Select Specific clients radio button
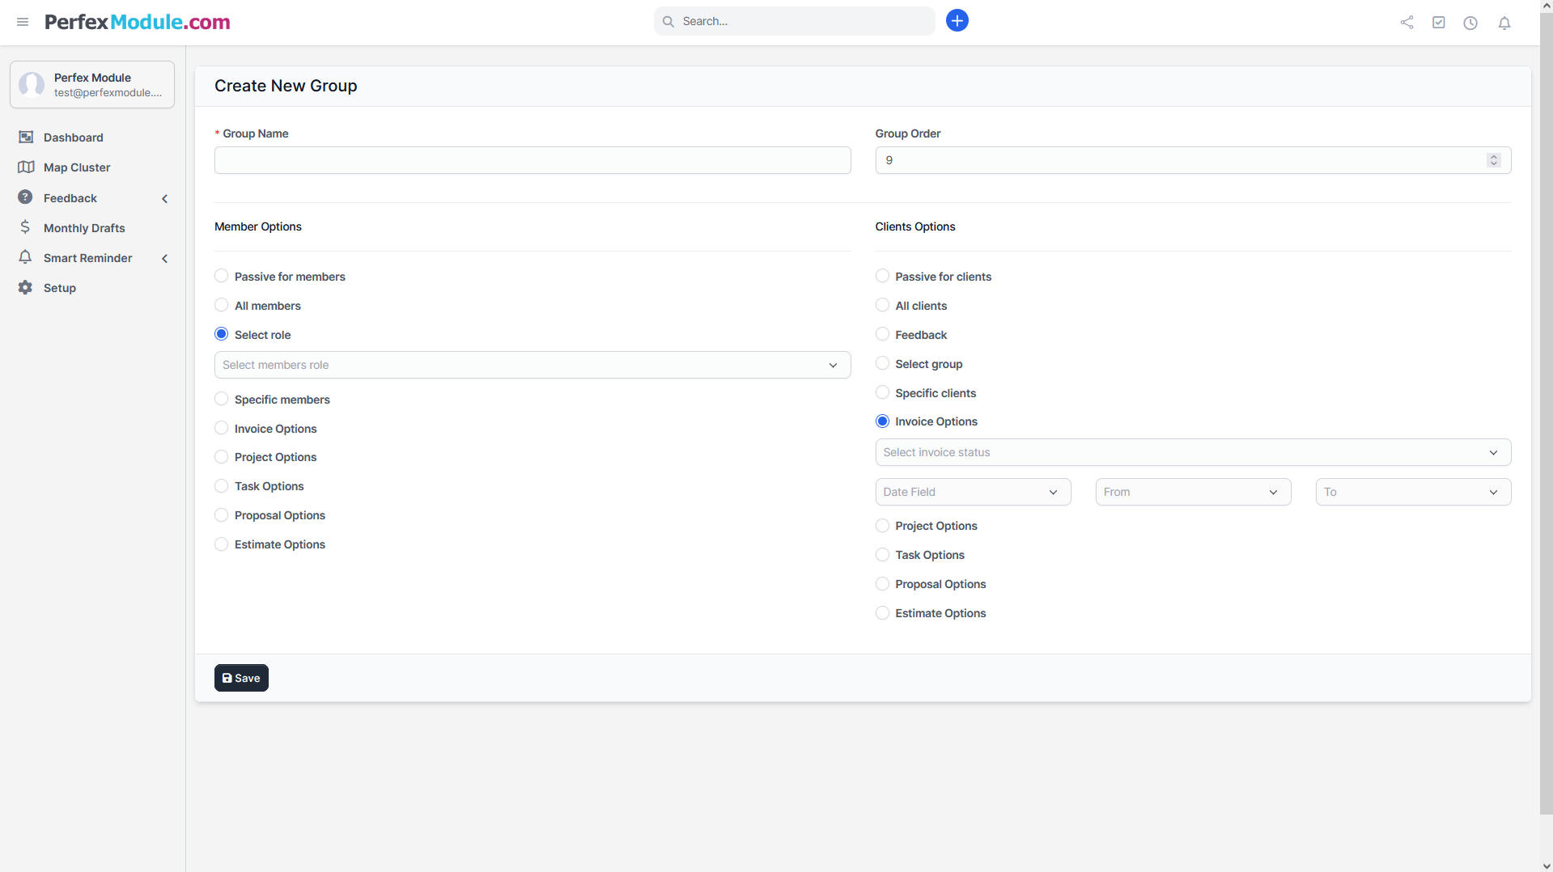Viewport: 1553px width, 872px height. 882,393
